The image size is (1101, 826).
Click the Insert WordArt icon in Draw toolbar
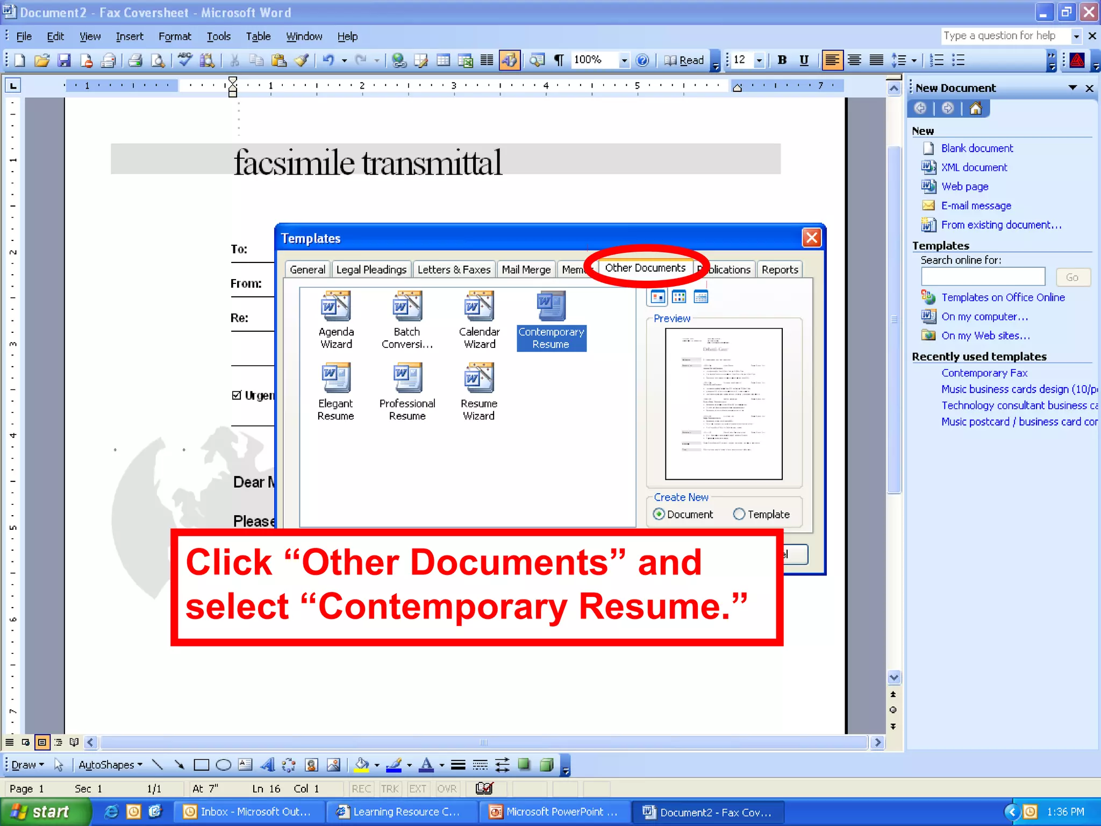click(x=267, y=765)
